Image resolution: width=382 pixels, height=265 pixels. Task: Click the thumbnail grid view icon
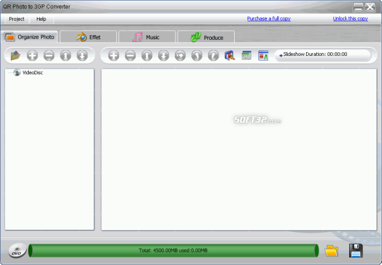point(246,55)
